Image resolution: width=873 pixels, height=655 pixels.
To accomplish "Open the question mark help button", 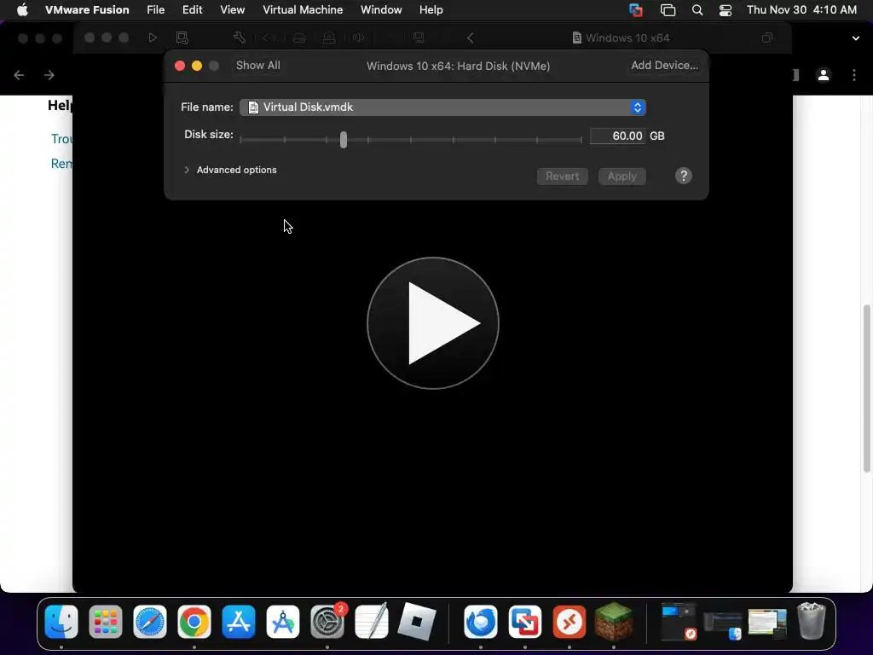I will [684, 176].
